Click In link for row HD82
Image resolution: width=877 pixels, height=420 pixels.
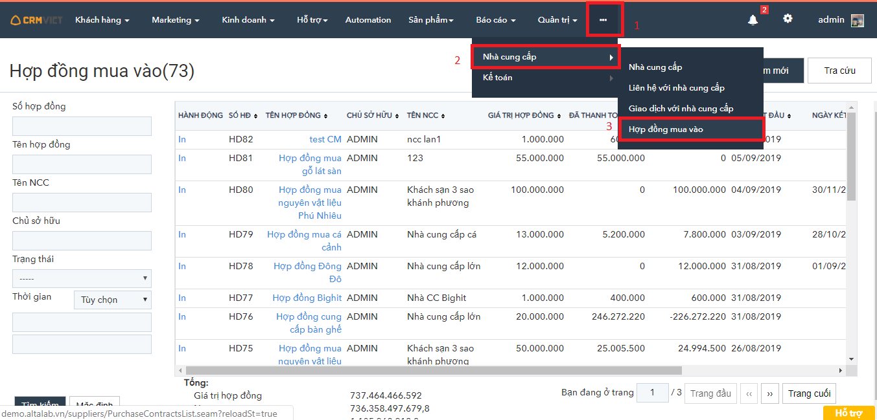coord(182,139)
